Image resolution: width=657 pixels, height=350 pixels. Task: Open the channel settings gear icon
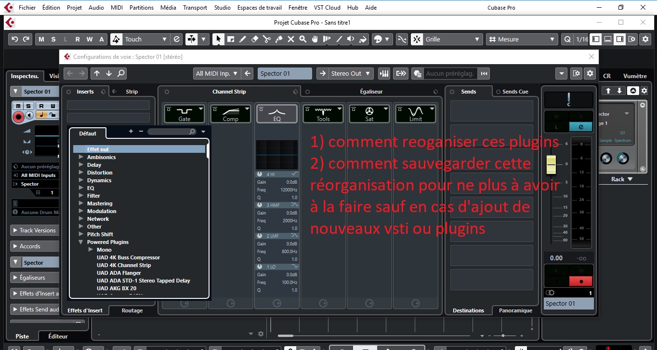coord(590,73)
